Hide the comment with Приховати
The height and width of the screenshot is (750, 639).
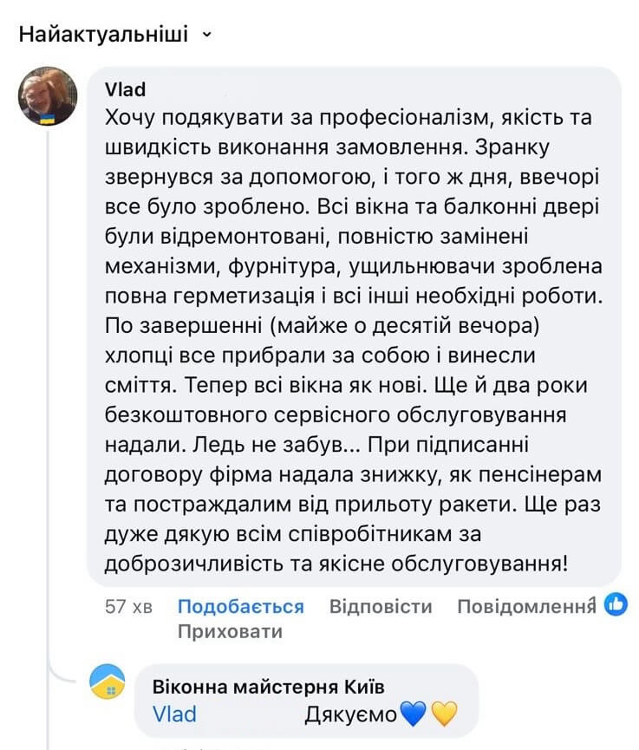click(230, 632)
